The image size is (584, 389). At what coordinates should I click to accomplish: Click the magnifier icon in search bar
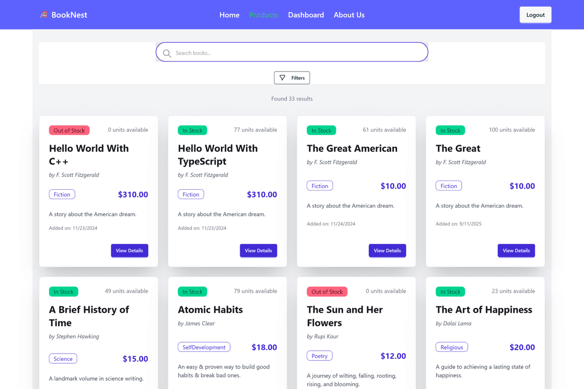click(167, 53)
